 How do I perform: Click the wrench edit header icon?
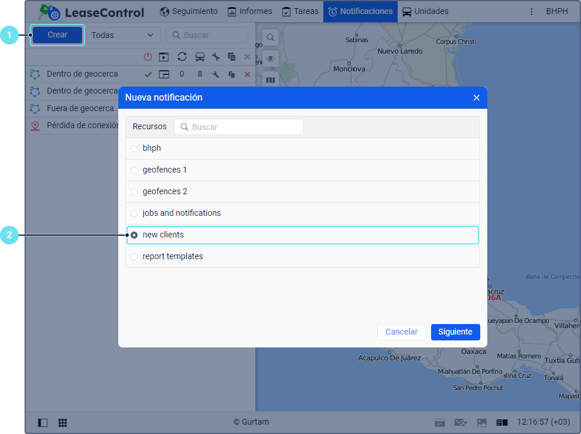point(216,57)
